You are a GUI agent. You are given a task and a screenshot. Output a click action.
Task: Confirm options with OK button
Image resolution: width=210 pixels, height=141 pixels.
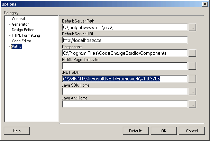pos(164,131)
